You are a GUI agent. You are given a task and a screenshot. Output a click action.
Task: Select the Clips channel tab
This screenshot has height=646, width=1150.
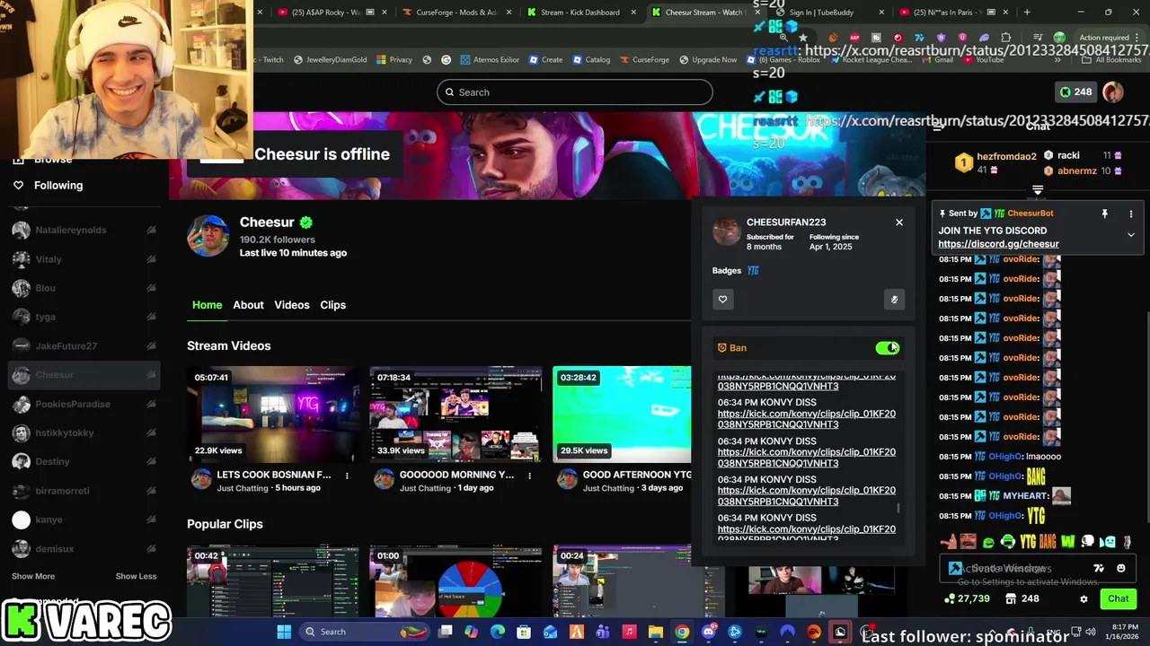pyautogui.click(x=332, y=305)
